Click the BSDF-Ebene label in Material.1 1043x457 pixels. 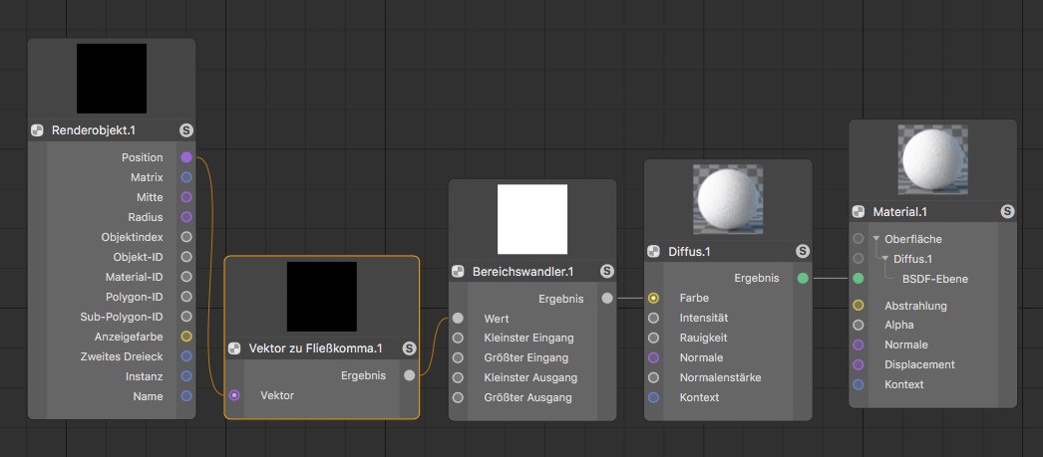(x=934, y=279)
